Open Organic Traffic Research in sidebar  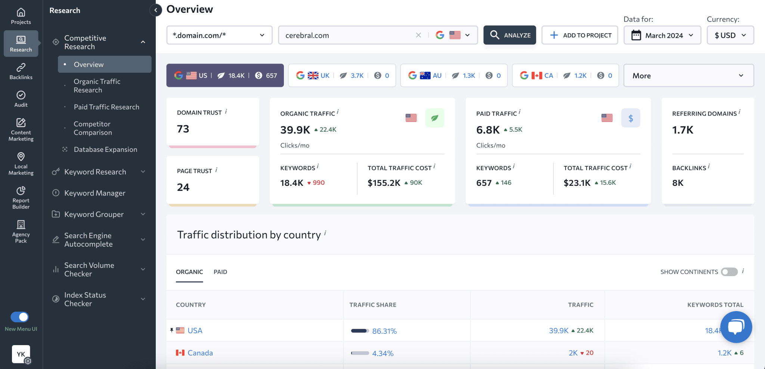[x=97, y=85]
